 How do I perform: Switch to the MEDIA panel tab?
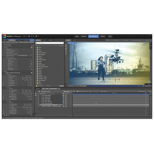[5, 40]
